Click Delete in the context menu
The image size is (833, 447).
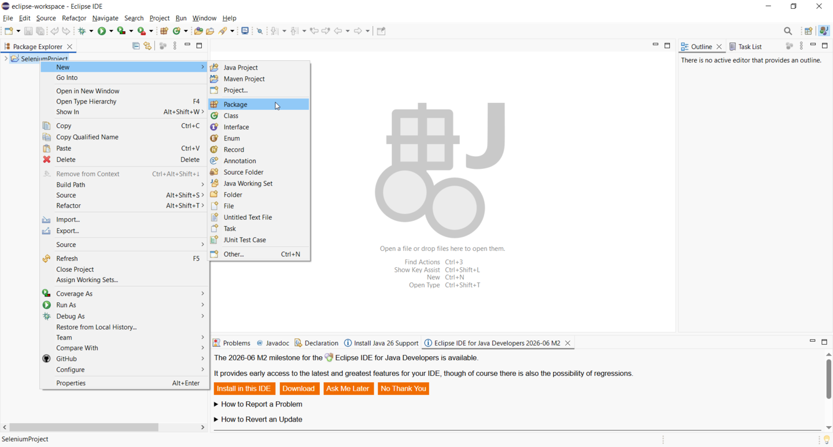point(124,160)
